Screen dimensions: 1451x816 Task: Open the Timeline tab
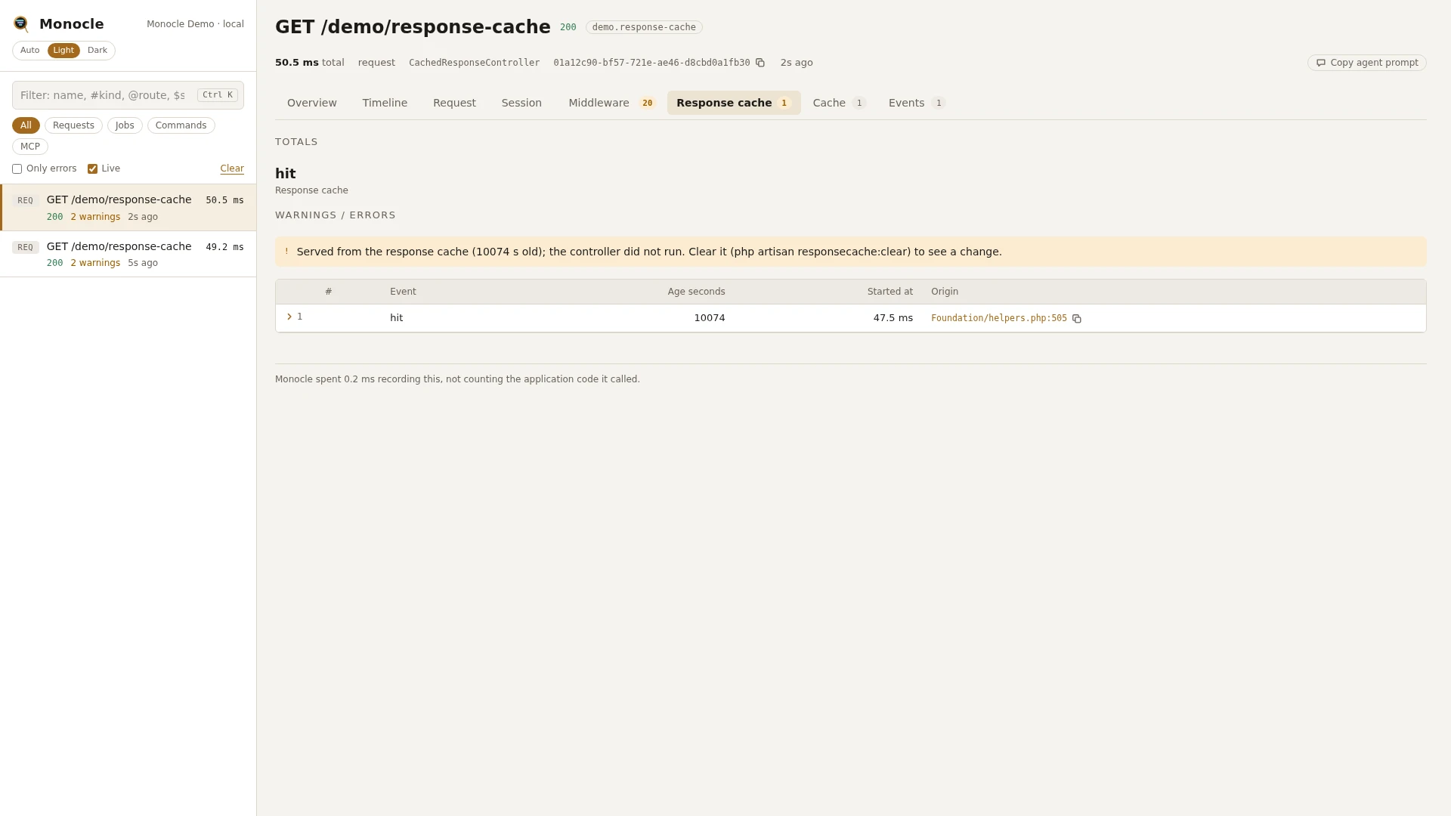[385, 103]
